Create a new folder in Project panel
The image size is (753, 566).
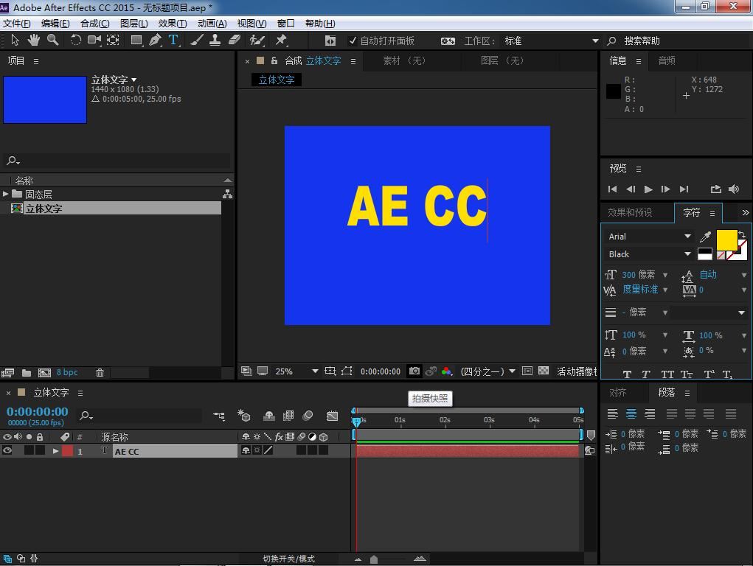(27, 372)
